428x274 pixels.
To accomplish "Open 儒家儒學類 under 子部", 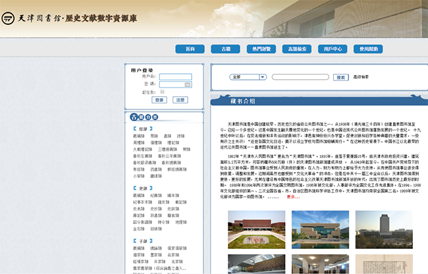I will coord(177,248).
